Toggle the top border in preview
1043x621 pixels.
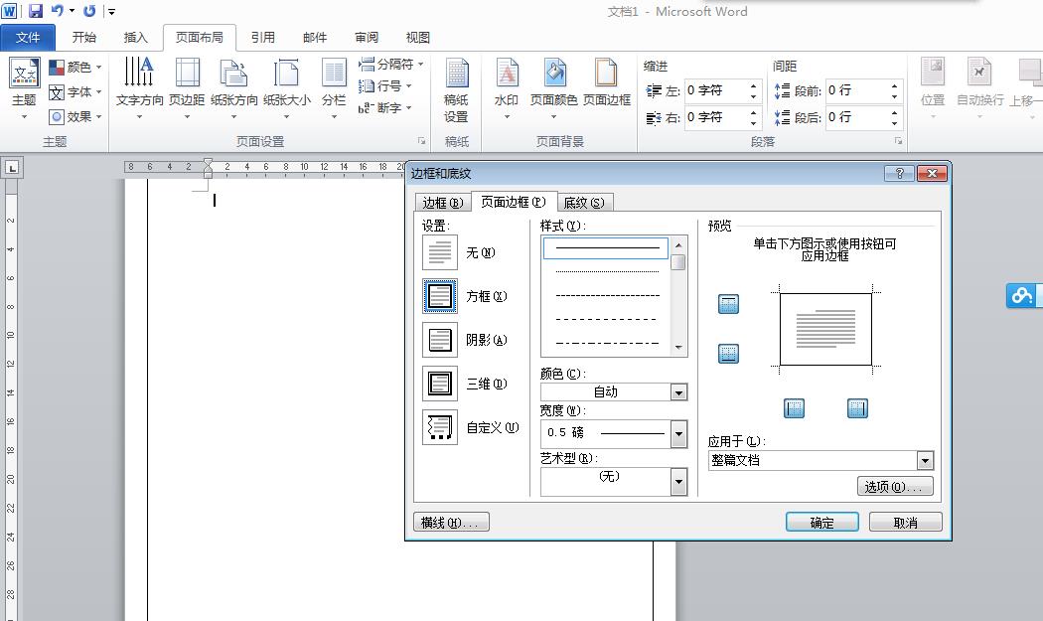(728, 304)
